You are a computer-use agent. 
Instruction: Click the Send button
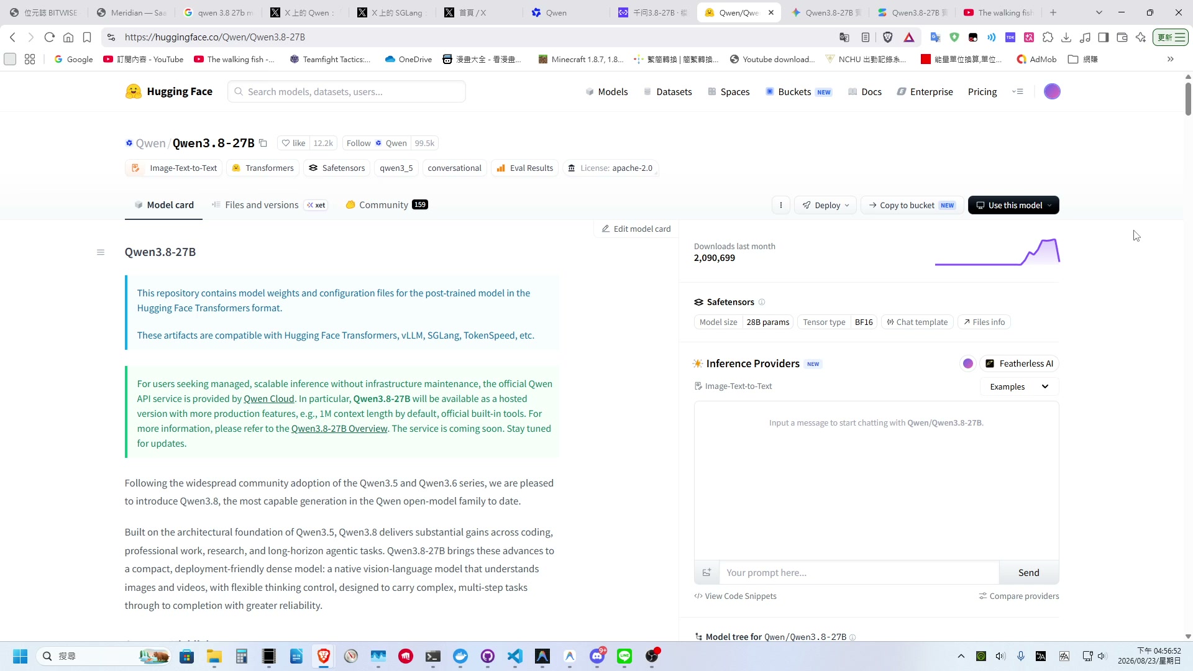(x=1028, y=573)
